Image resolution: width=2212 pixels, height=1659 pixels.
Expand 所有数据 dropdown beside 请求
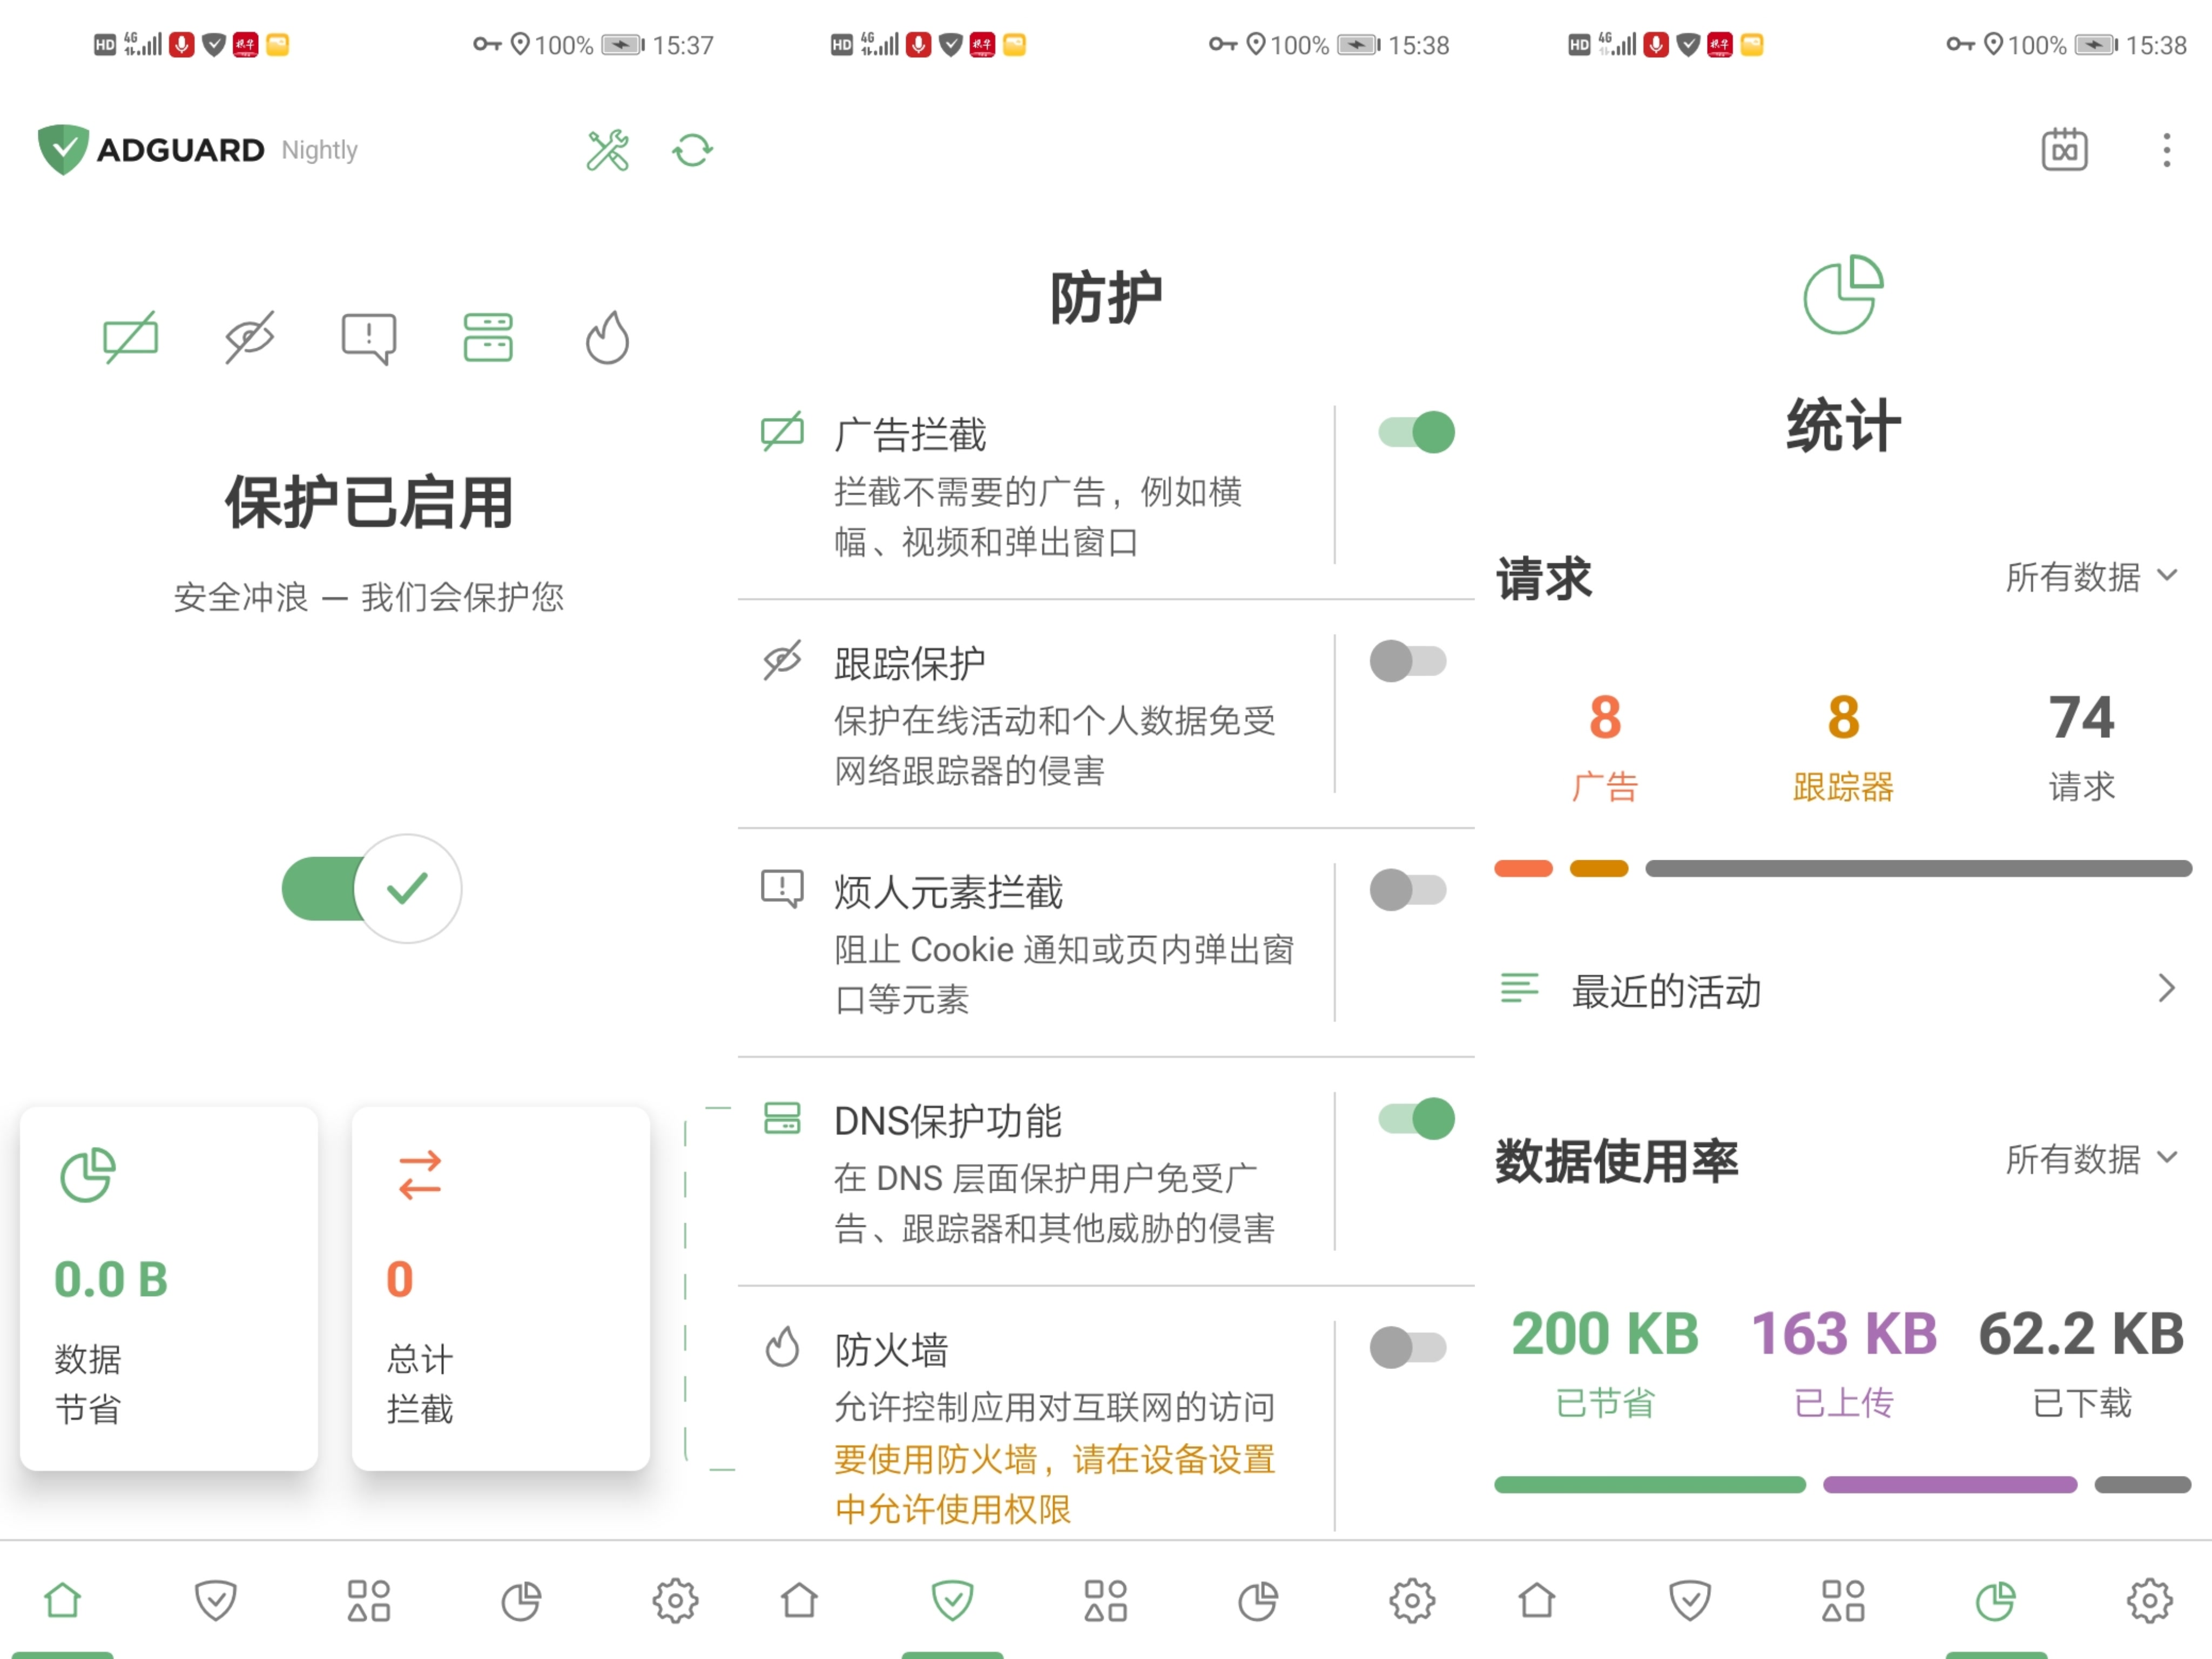2090,577
